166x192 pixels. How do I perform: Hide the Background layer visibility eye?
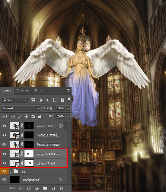pos(5,179)
